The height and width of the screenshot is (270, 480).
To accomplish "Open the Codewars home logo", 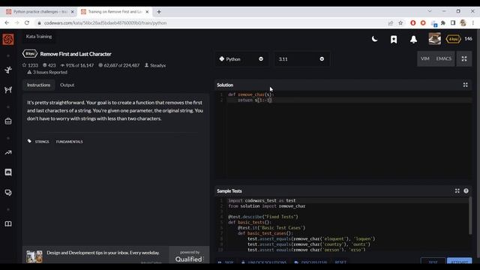I will (8, 39).
